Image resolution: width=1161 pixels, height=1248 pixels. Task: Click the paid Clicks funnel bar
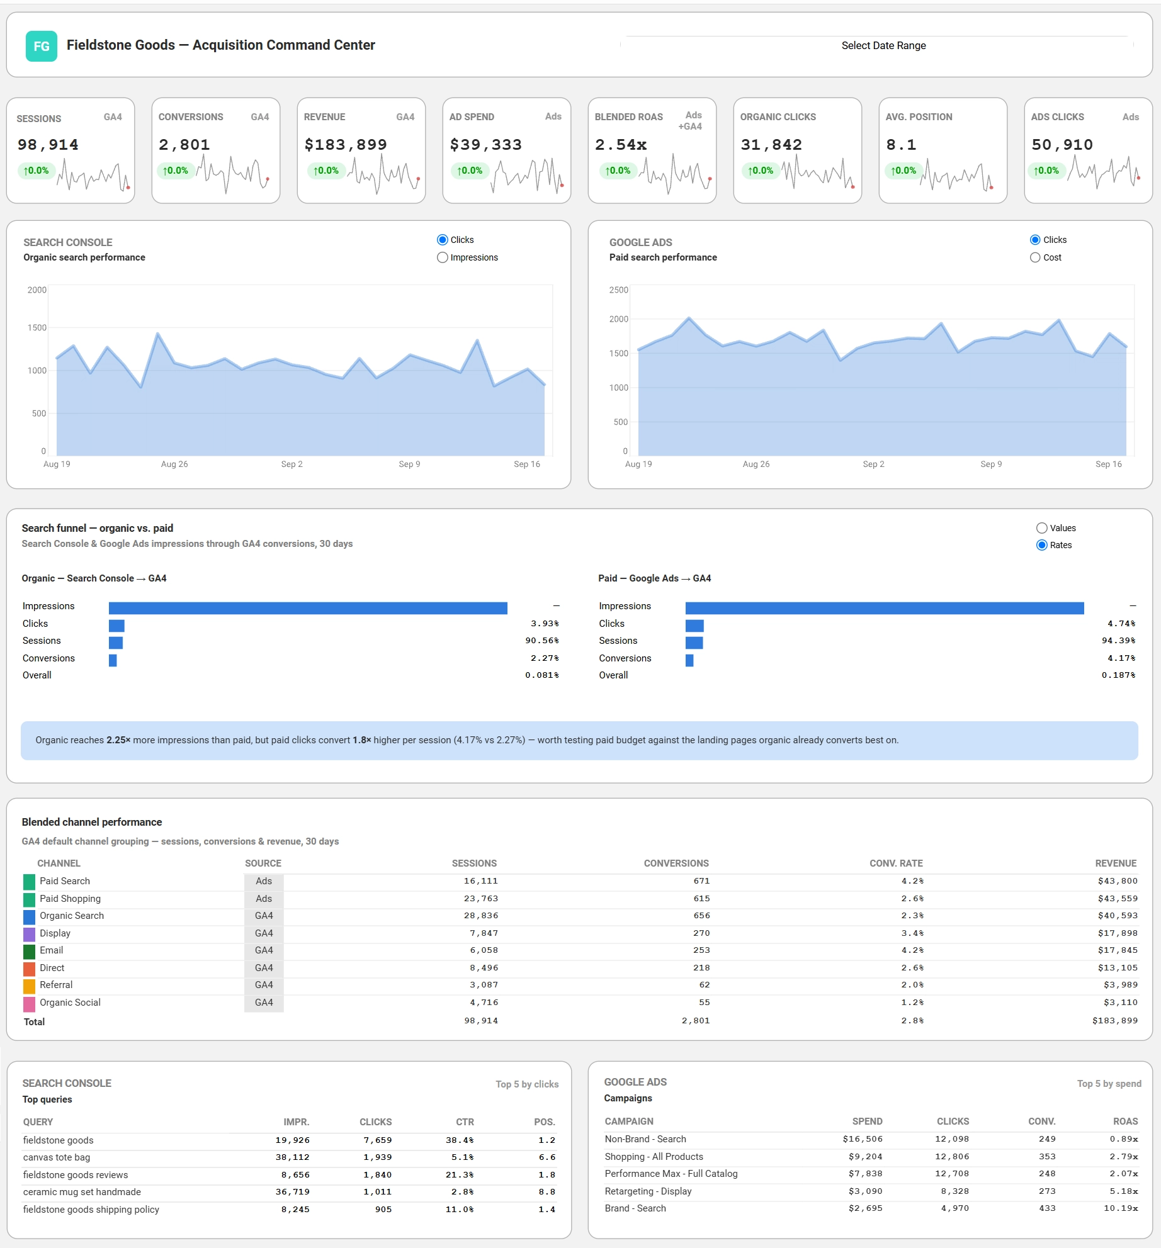point(694,626)
